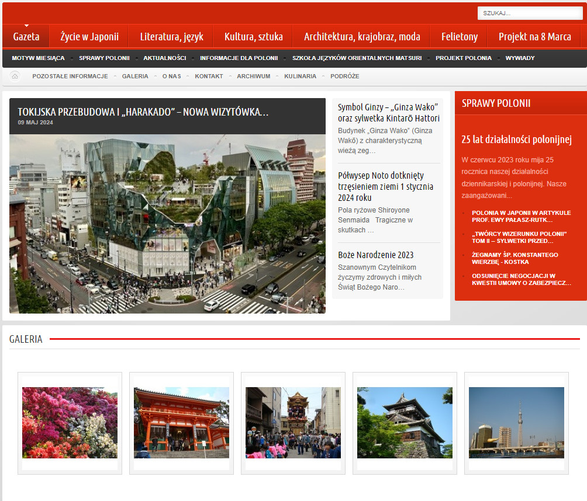The height and width of the screenshot is (501, 587).
Task: Open the Półwysep Noto earthquake article
Action: point(385,186)
